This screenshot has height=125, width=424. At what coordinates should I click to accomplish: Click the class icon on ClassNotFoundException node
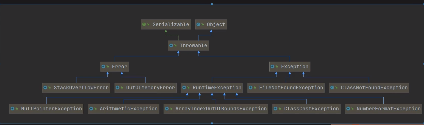[332, 88]
